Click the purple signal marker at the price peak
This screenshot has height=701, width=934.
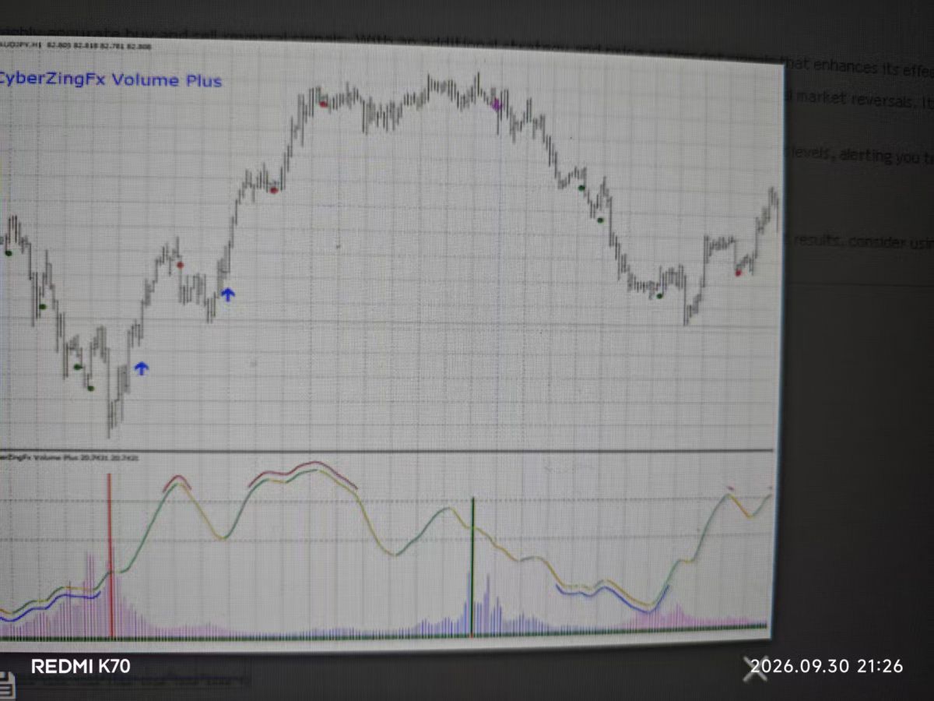[496, 104]
